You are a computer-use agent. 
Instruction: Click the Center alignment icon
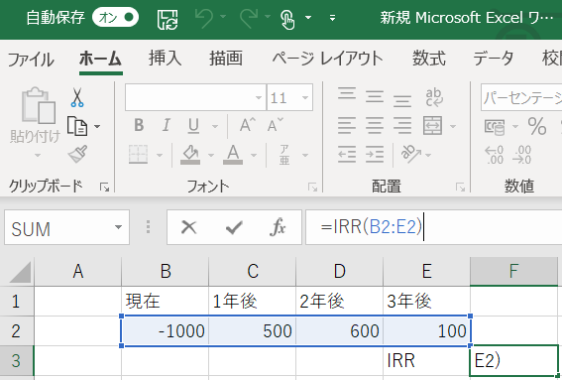[375, 126]
